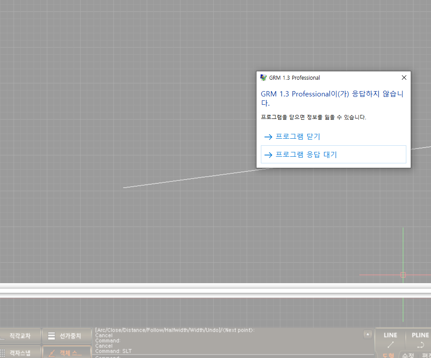Click the red crosshair origin marker
Image resolution: width=431 pixels, height=358 pixels.
pos(403,275)
